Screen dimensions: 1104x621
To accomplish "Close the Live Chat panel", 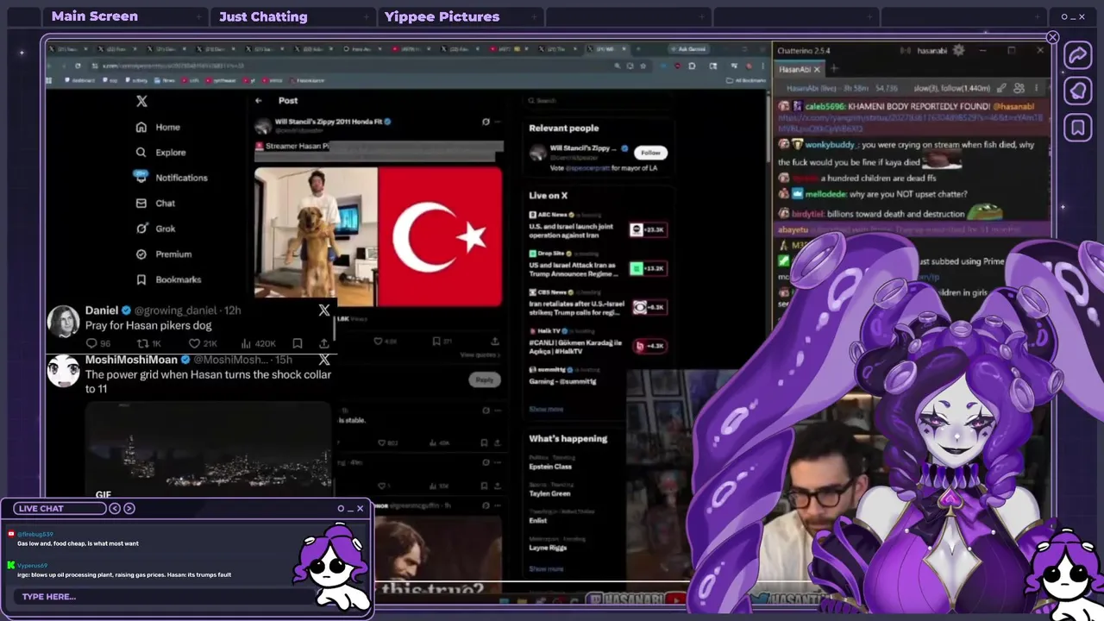I will [360, 508].
